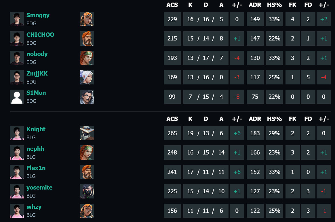Click whzy's player photo thumbnail

(x=17, y=211)
